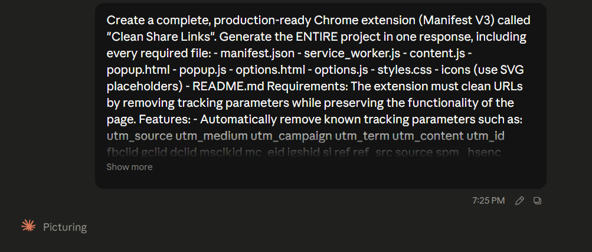Expand the message with Show more
This screenshot has width=592, height=252.
tap(129, 167)
